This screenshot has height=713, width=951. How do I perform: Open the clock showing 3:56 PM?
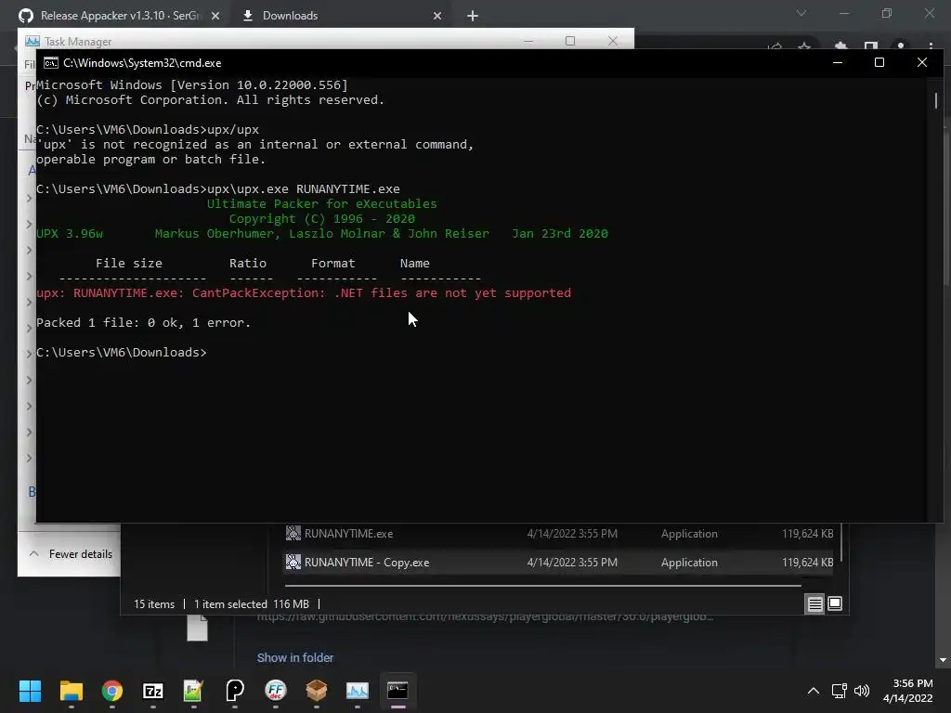[x=908, y=691]
